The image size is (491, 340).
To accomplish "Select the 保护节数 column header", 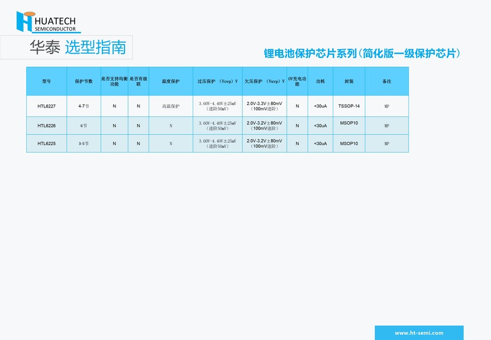I will pos(83,81).
